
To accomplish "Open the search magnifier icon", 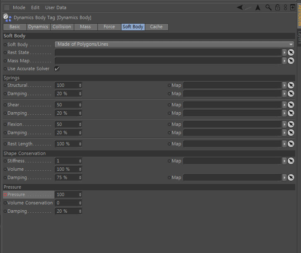I will pyautogui.click(x=268, y=7).
